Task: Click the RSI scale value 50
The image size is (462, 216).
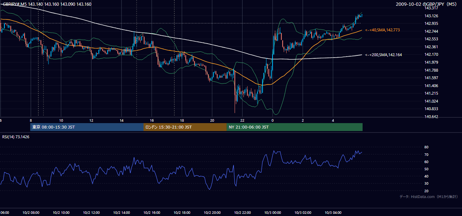Action: (426, 169)
